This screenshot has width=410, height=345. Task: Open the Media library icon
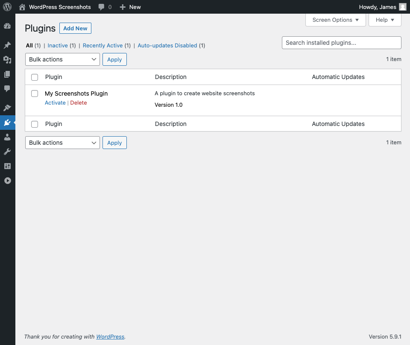[x=7, y=60]
